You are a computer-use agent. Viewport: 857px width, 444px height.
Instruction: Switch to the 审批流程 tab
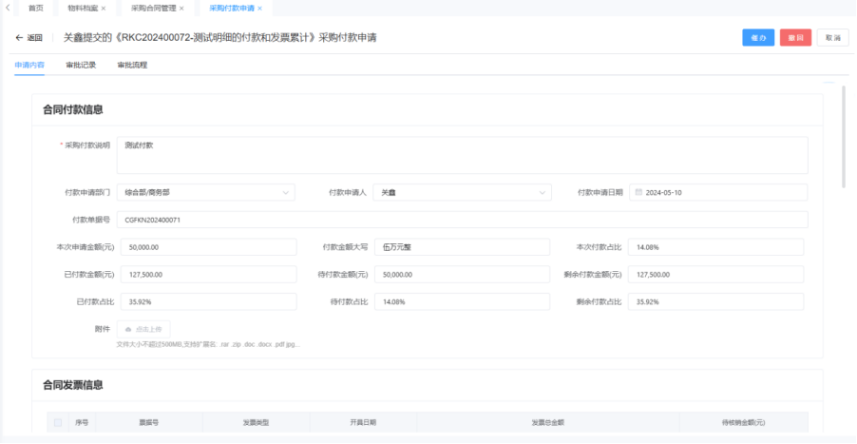point(132,66)
